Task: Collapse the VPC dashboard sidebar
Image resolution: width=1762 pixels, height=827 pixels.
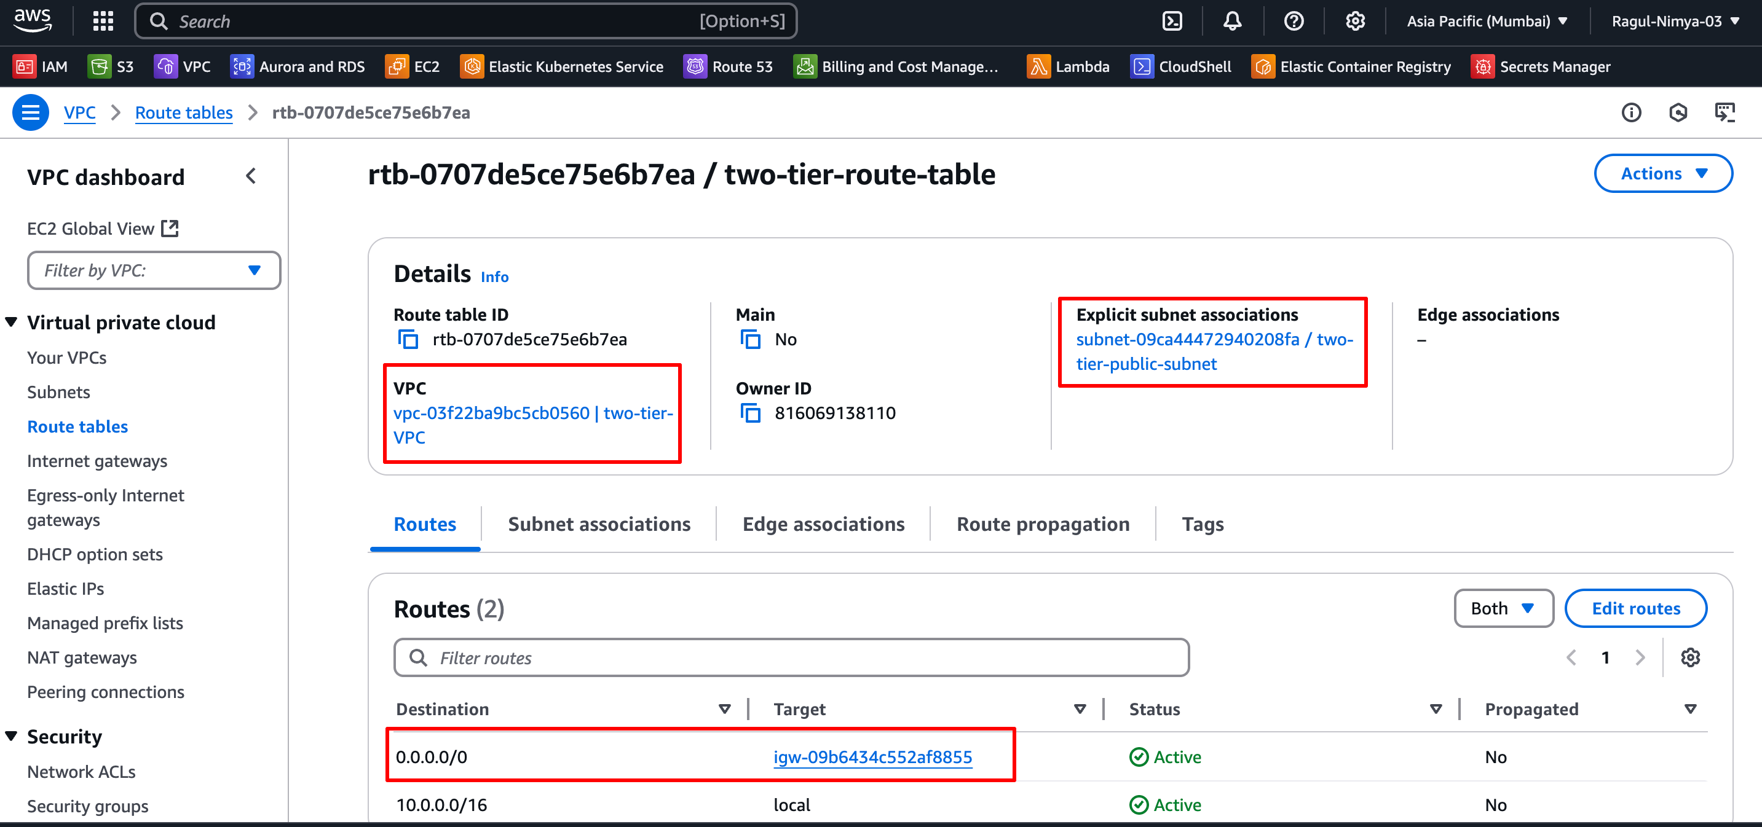Action: point(251,176)
